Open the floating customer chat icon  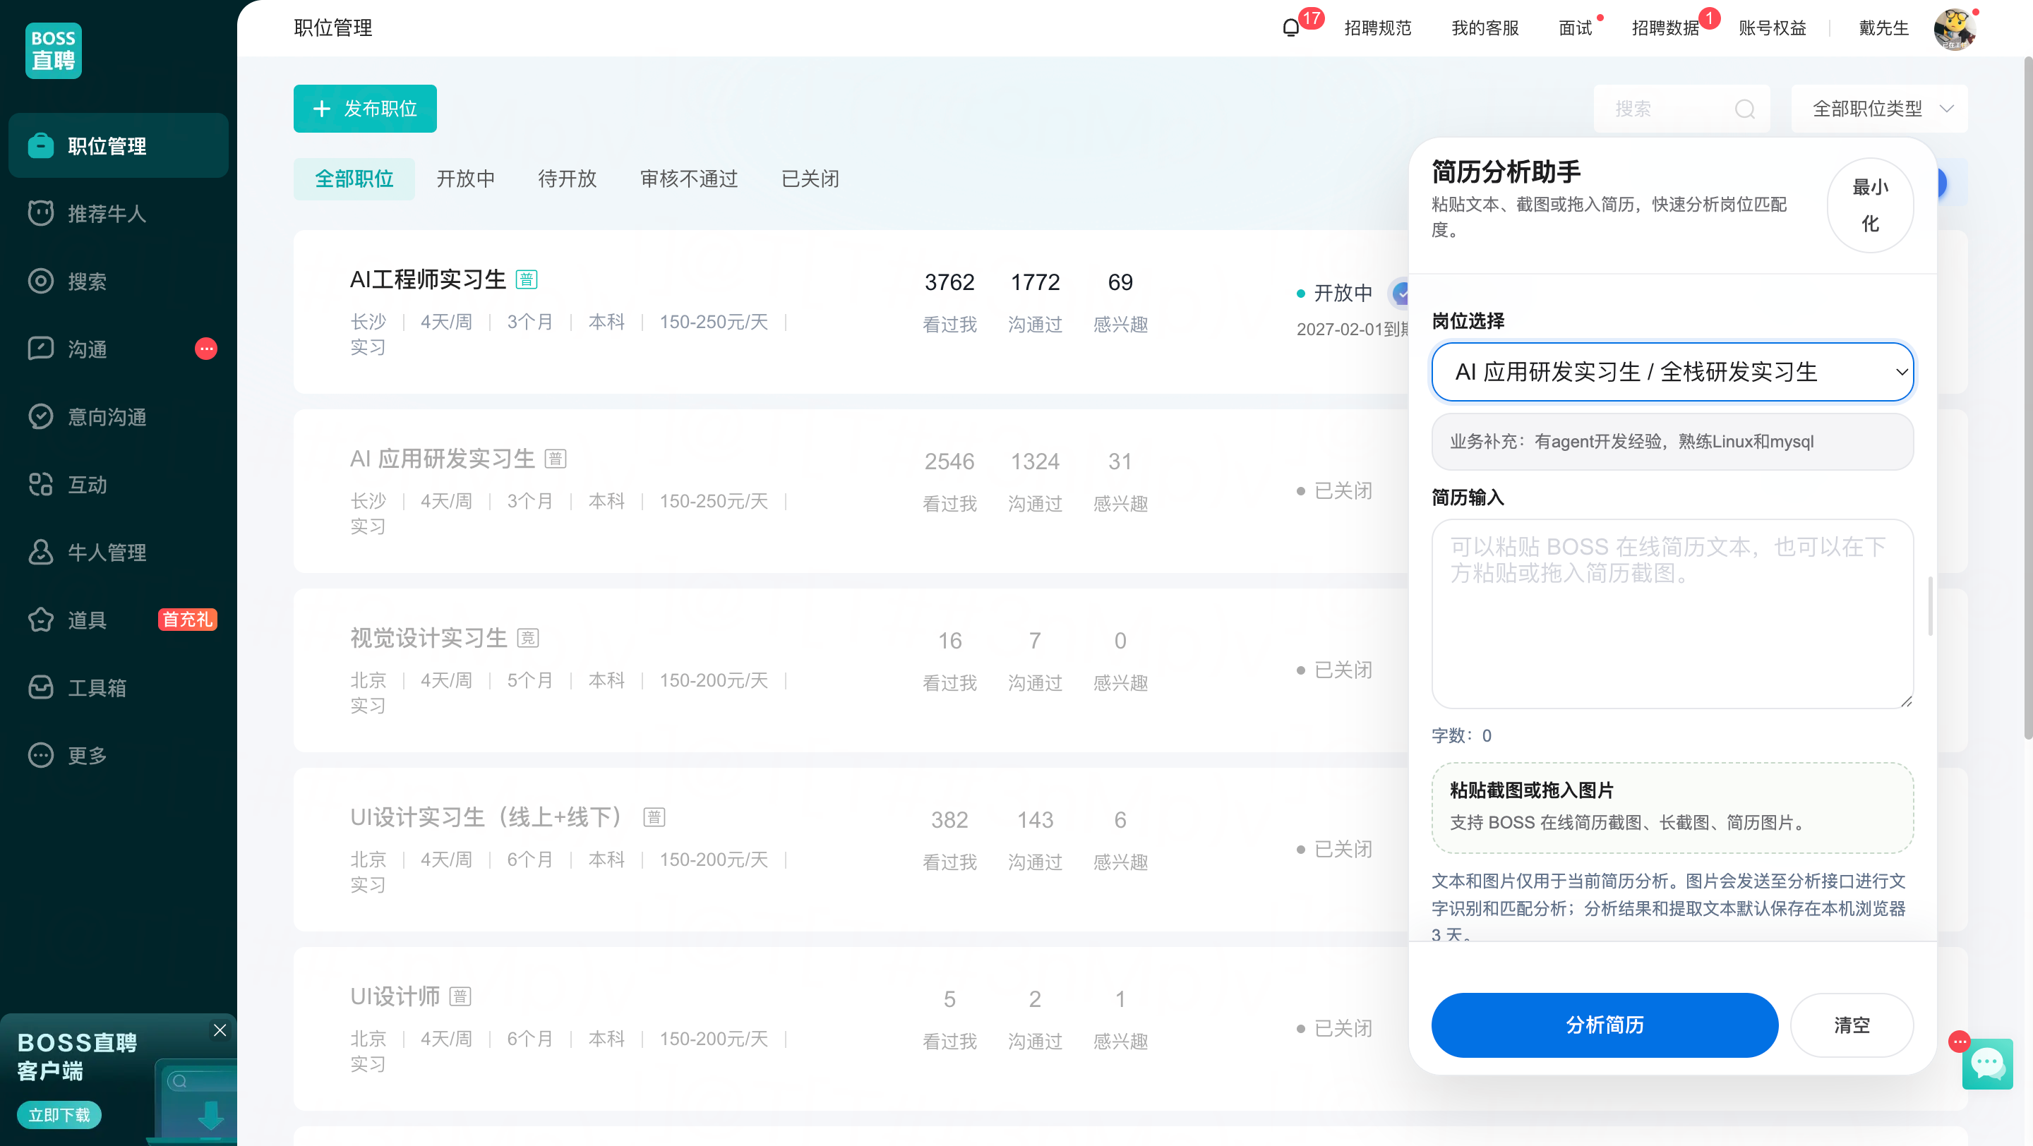pos(1987,1065)
